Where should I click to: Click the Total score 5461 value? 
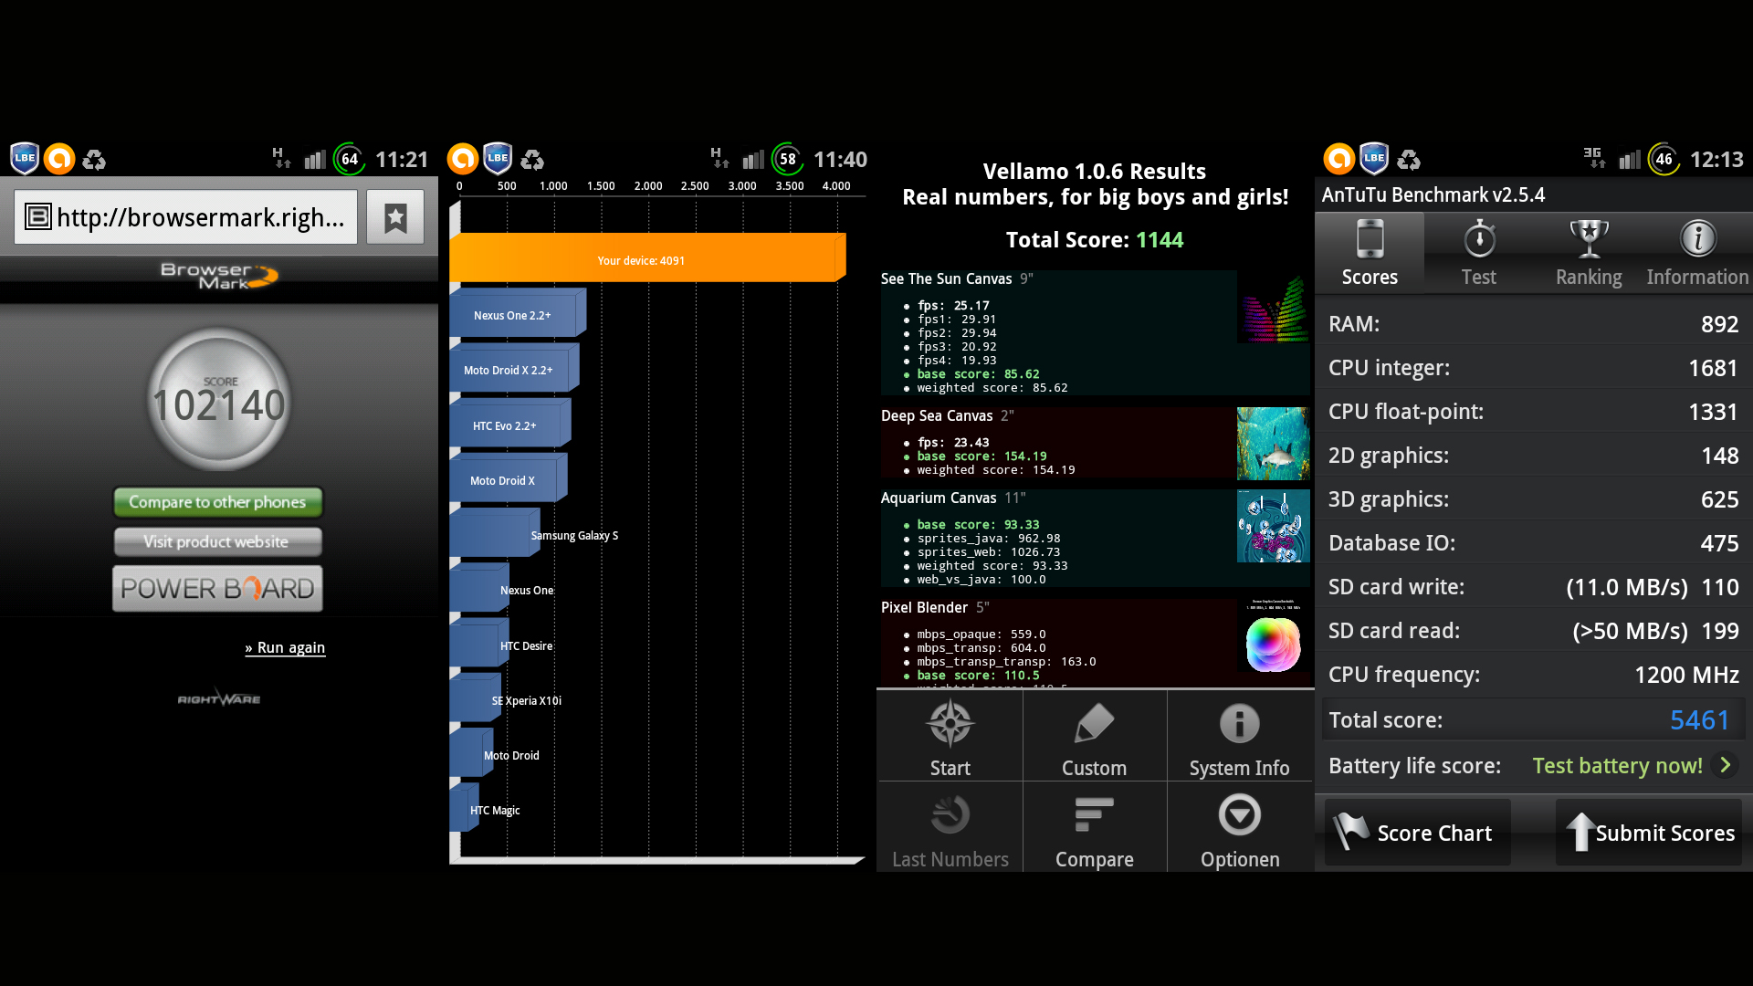tap(1699, 719)
